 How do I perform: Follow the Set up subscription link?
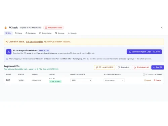tap(35, 42)
